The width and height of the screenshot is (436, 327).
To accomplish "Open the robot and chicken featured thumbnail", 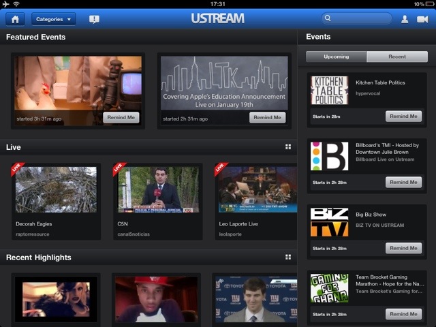I will [x=78, y=91].
